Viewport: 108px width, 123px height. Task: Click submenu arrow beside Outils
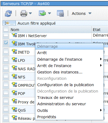pos(101,110)
